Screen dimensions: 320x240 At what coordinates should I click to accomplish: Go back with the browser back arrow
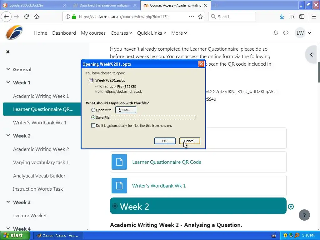(6, 17)
